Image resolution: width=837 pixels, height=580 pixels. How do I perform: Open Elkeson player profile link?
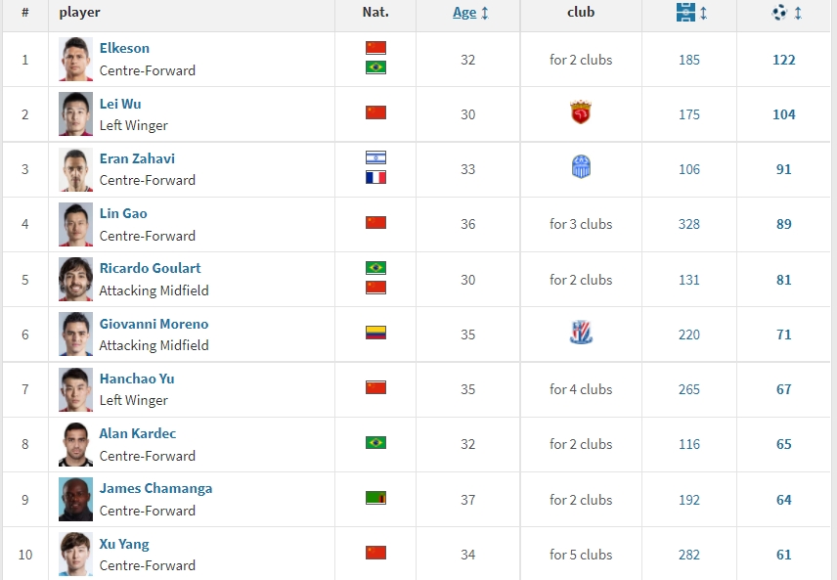tap(124, 48)
